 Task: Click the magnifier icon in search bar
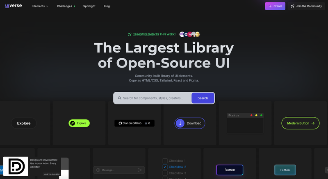pos(119,98)
